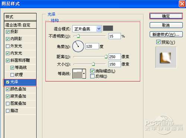Toggle the 投影 checkbox

tap(8, 32)
